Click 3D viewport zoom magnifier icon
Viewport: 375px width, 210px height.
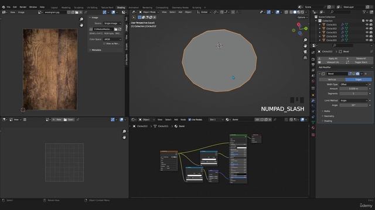pos(305,40)
